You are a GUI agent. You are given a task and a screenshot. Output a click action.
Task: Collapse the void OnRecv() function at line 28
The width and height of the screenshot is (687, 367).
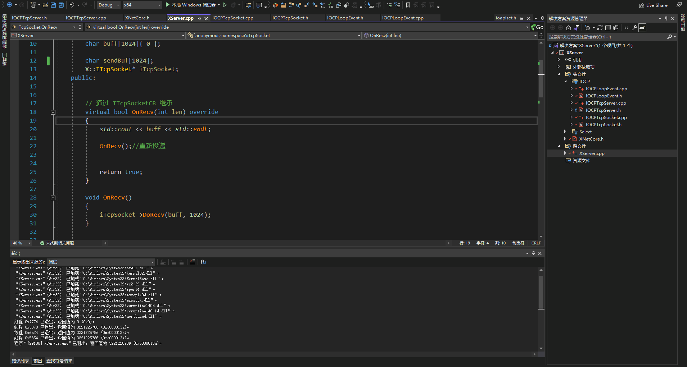53,198
